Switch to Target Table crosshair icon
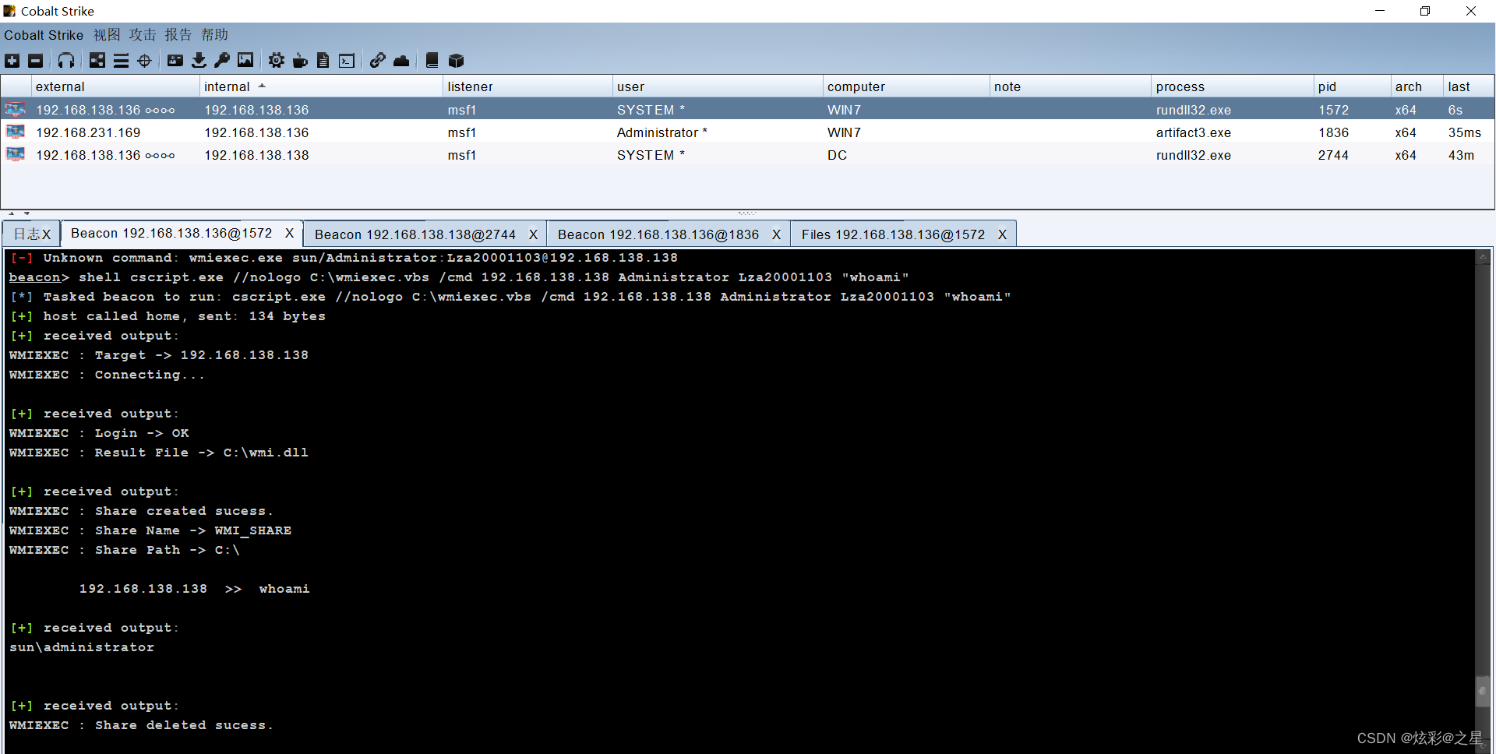 144,61
